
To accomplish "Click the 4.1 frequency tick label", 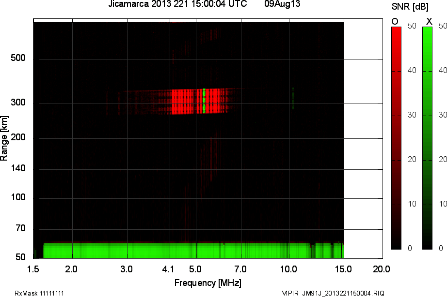I will (x=170, y=268).
